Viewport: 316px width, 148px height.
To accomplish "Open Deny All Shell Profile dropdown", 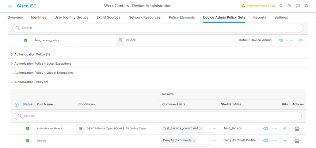I will 271,141.
